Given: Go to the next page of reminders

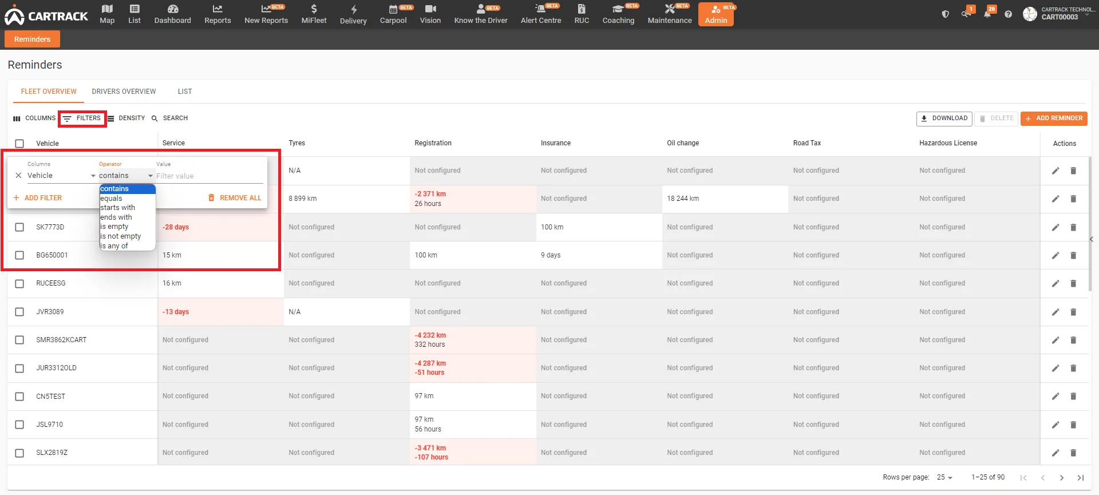Looking at the screenshot, I should point(1062,477).
